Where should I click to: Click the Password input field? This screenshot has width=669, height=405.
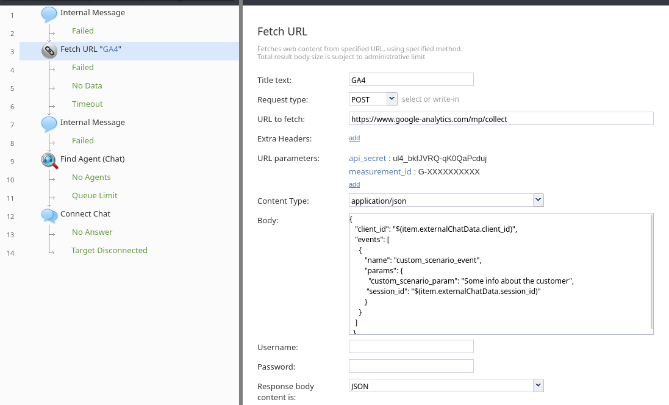coord(411,366)
